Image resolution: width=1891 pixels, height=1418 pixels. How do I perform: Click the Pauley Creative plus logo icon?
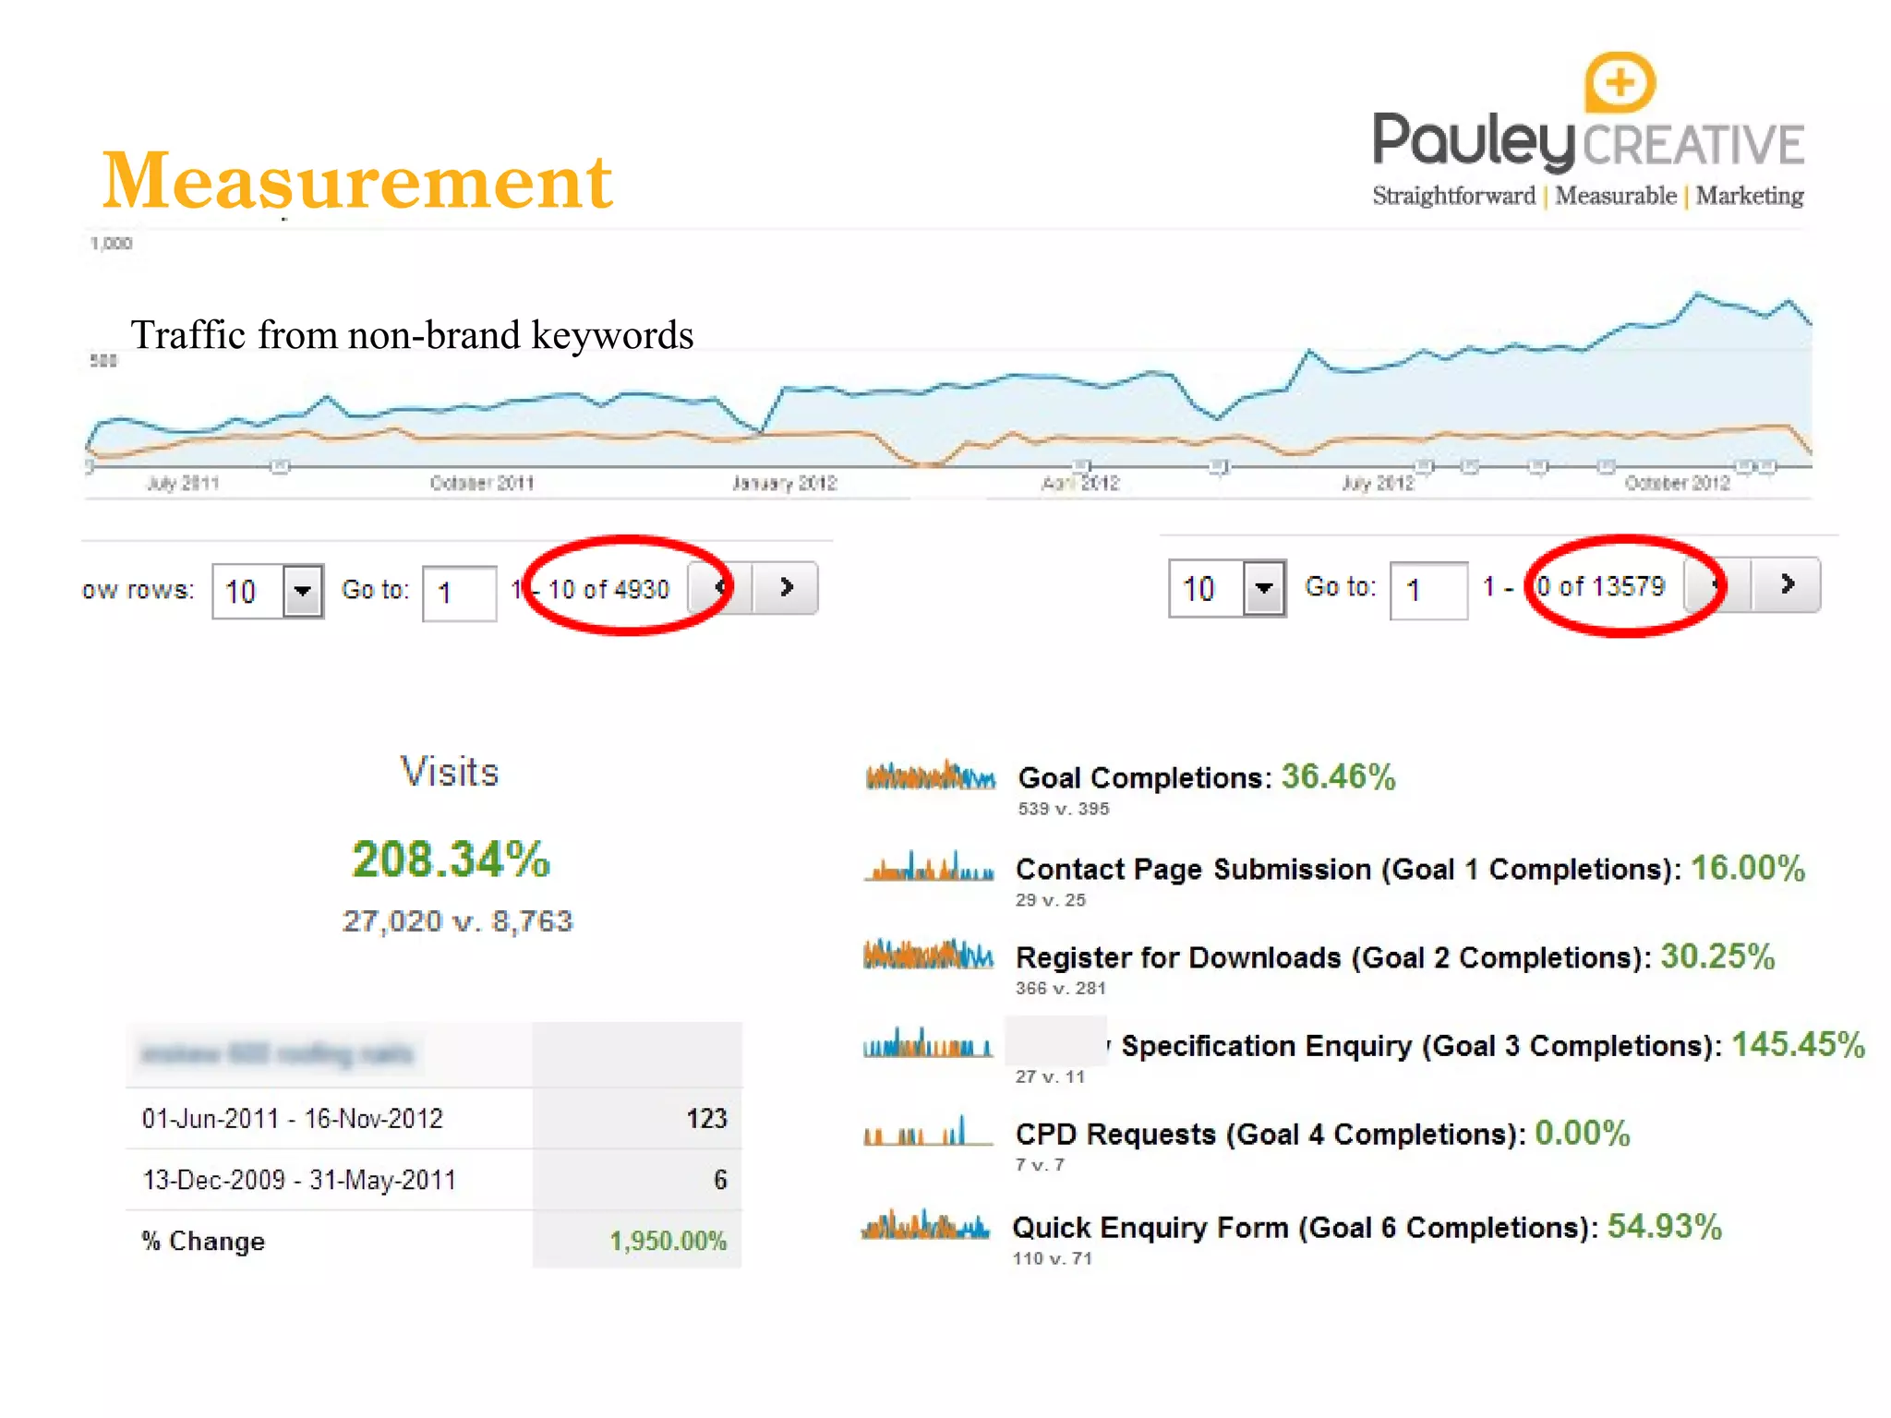(x=1620, y=82)
